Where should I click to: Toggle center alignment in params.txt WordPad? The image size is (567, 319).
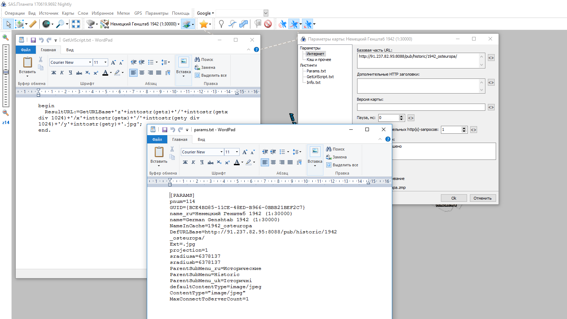pyautogui.click(x=273, y=162)
